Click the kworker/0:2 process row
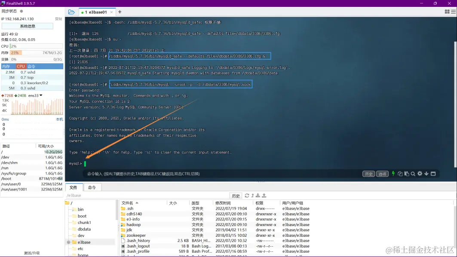The width and height of the screenshot is (457, 257). click(32, 83)
